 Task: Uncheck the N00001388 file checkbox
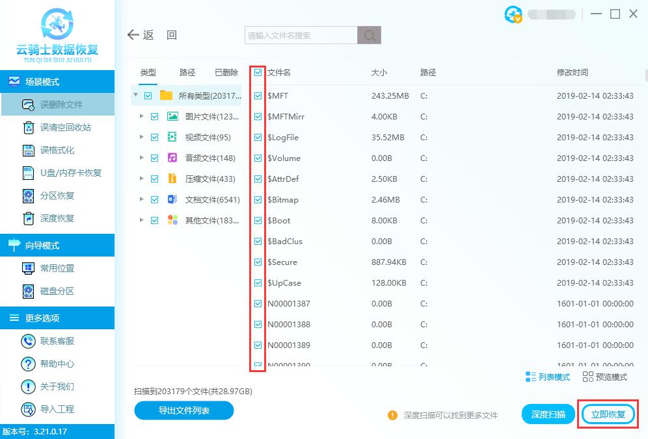[258, 324]
